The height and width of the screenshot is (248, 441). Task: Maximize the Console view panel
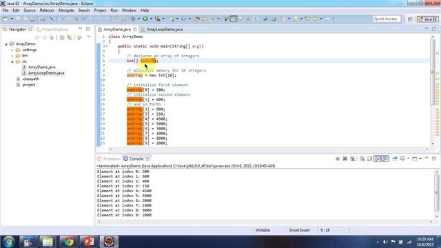pos(434,158)
